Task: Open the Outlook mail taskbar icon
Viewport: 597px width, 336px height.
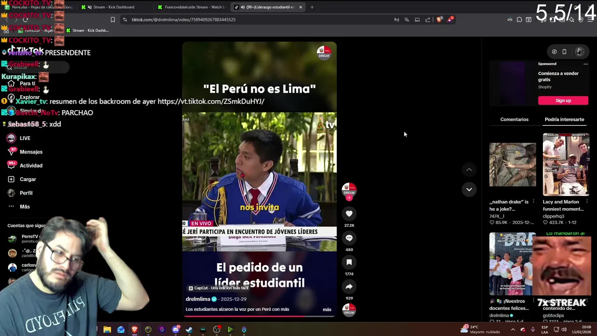Action: (x=121, y=329)
